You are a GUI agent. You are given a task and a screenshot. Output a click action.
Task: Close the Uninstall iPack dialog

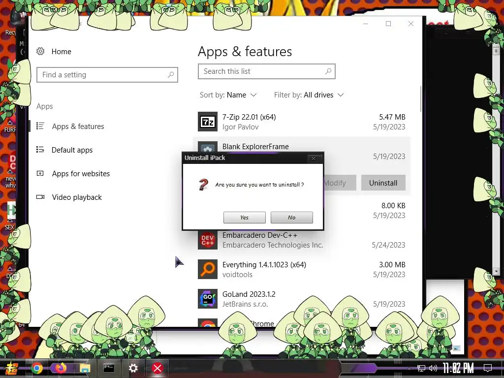314,158
